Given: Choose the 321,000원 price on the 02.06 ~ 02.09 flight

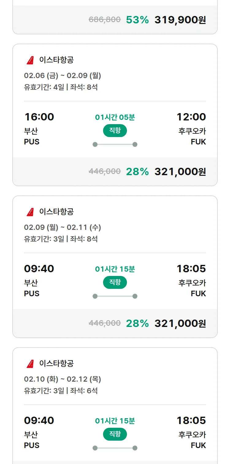Looking at the screenshot, I should (180, 172).
